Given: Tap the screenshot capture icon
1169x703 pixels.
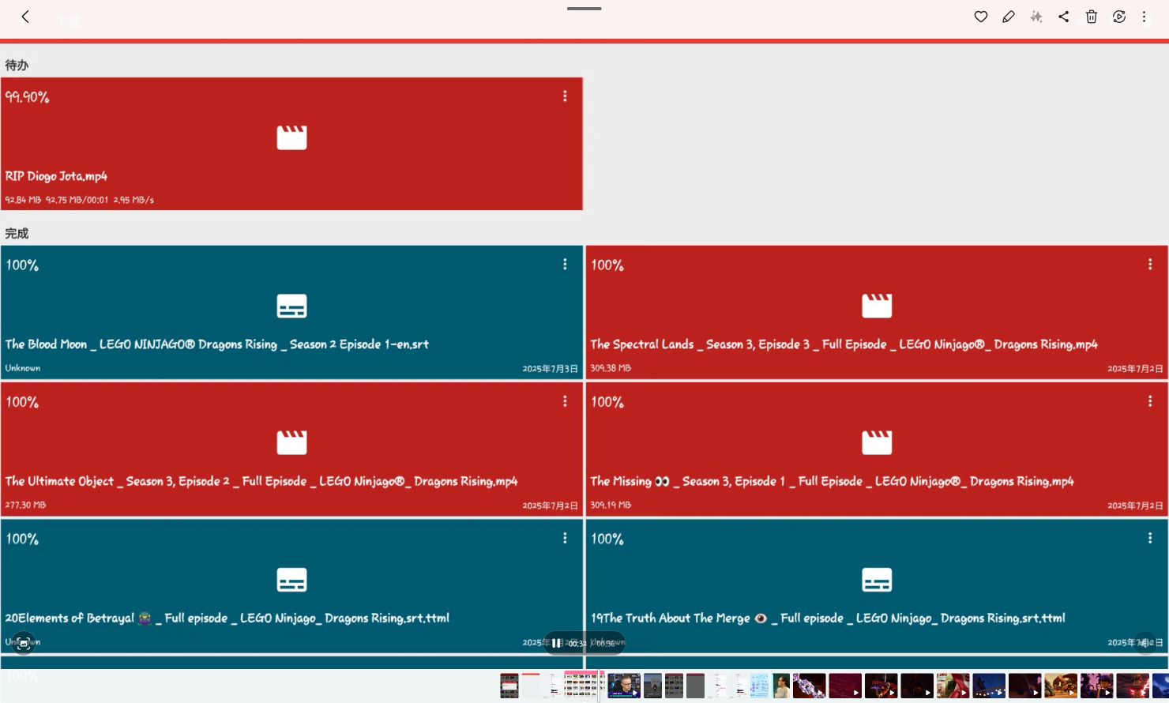Looking at the screenshot, I should tap(24, 643).
